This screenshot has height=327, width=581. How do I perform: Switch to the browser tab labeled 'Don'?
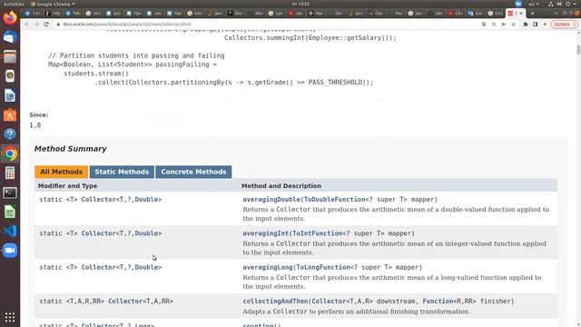pos(235,14)
